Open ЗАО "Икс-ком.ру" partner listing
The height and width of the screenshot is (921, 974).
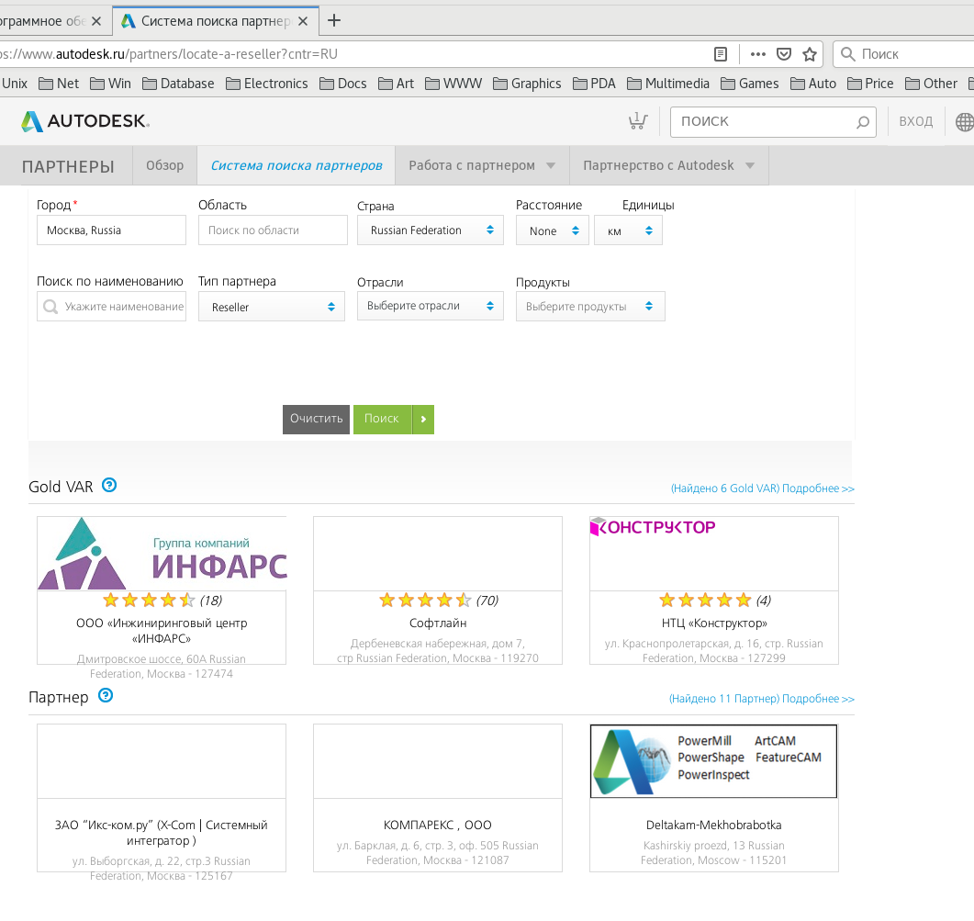162,833
